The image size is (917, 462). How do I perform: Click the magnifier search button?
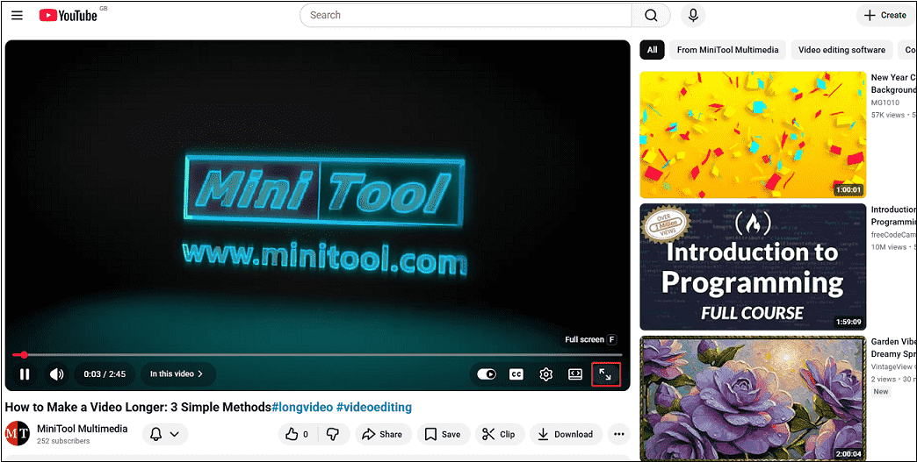click(x=651, y=15)
